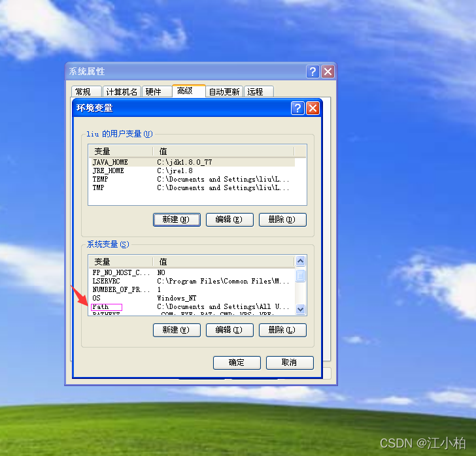Screen dimensions: 476x456
Task: Click the system variables scrollbar thumb
Action: pos(301,276)
